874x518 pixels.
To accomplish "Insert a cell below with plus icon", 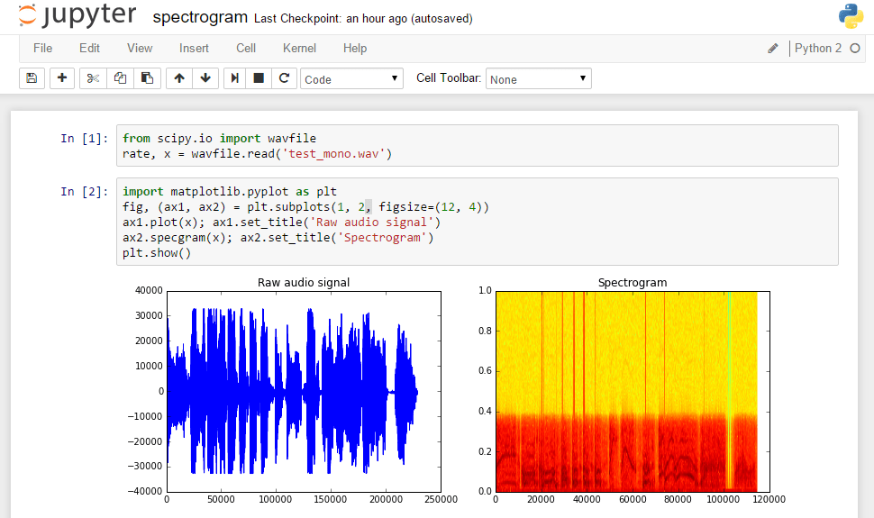I will click(62, 78).
